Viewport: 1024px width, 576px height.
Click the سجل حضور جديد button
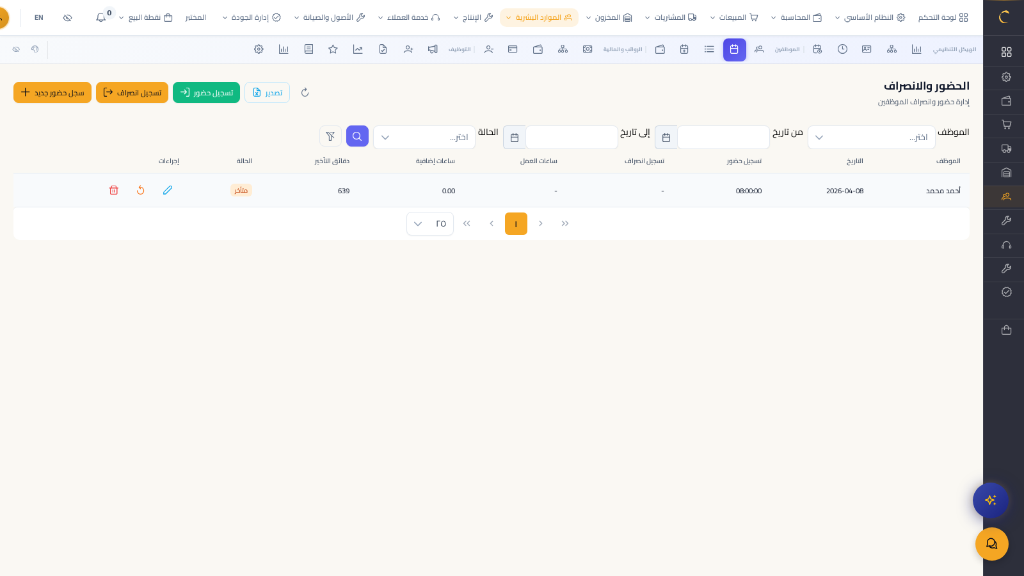pyautogui.click(x=52, y=93)
